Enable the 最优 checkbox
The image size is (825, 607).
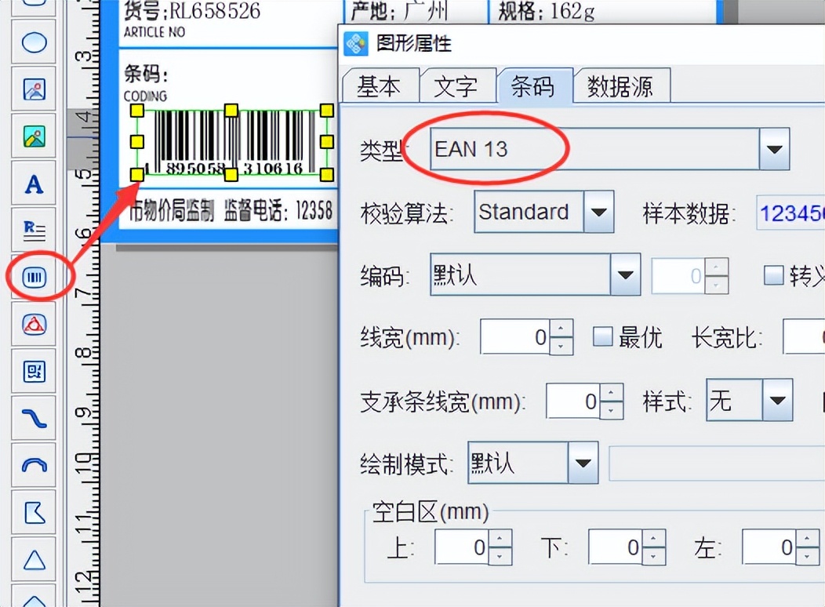[603, 336]
